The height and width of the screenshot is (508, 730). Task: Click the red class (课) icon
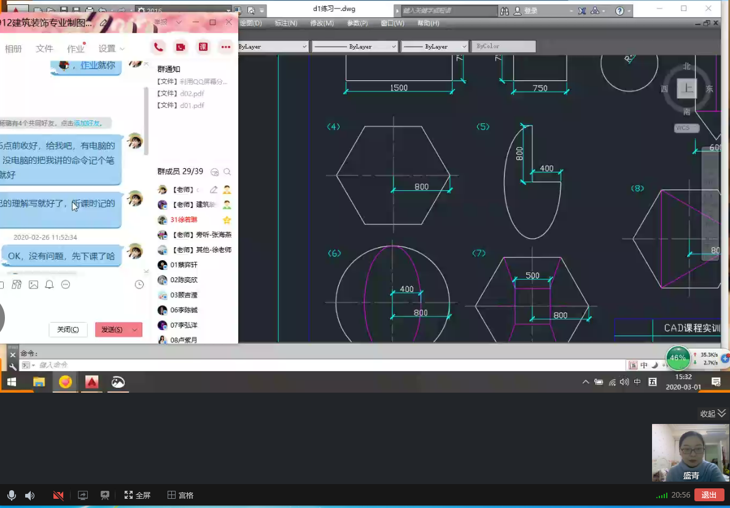coord(203,47)
